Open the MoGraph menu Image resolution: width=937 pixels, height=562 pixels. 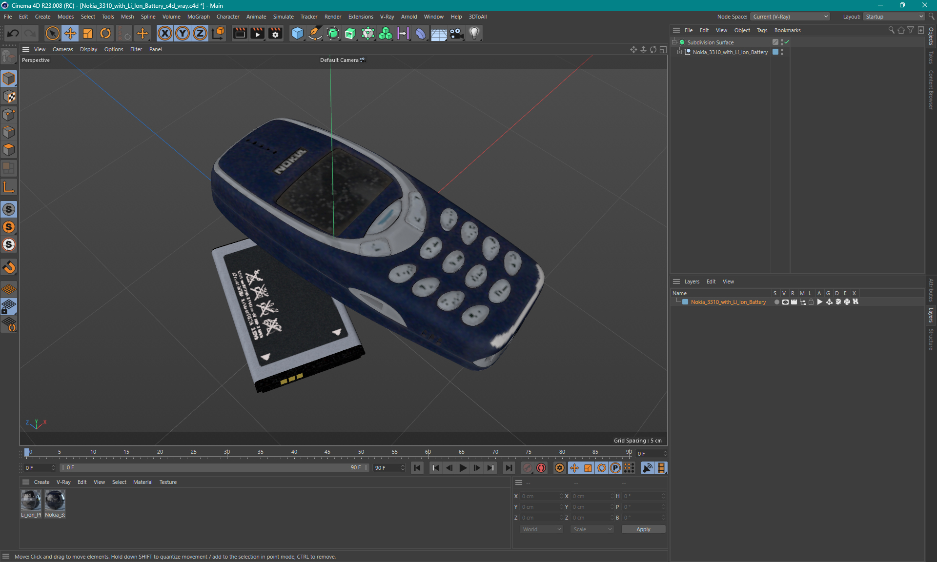coord(198,17)
